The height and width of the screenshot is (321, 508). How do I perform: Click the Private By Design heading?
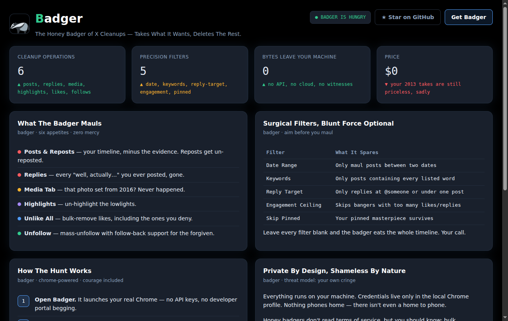point(334,271)
